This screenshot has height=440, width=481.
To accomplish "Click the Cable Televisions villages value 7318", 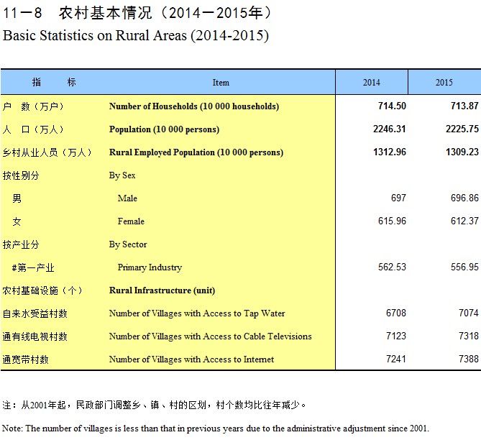I will click(467, 336).
